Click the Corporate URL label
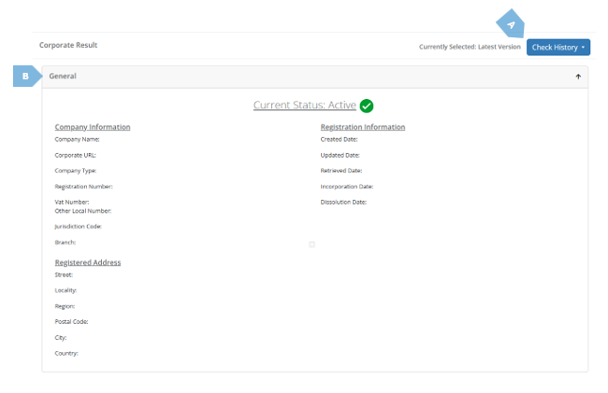This screenshot has height=393, width=608. pyautogui.click(x=75, y=155)
